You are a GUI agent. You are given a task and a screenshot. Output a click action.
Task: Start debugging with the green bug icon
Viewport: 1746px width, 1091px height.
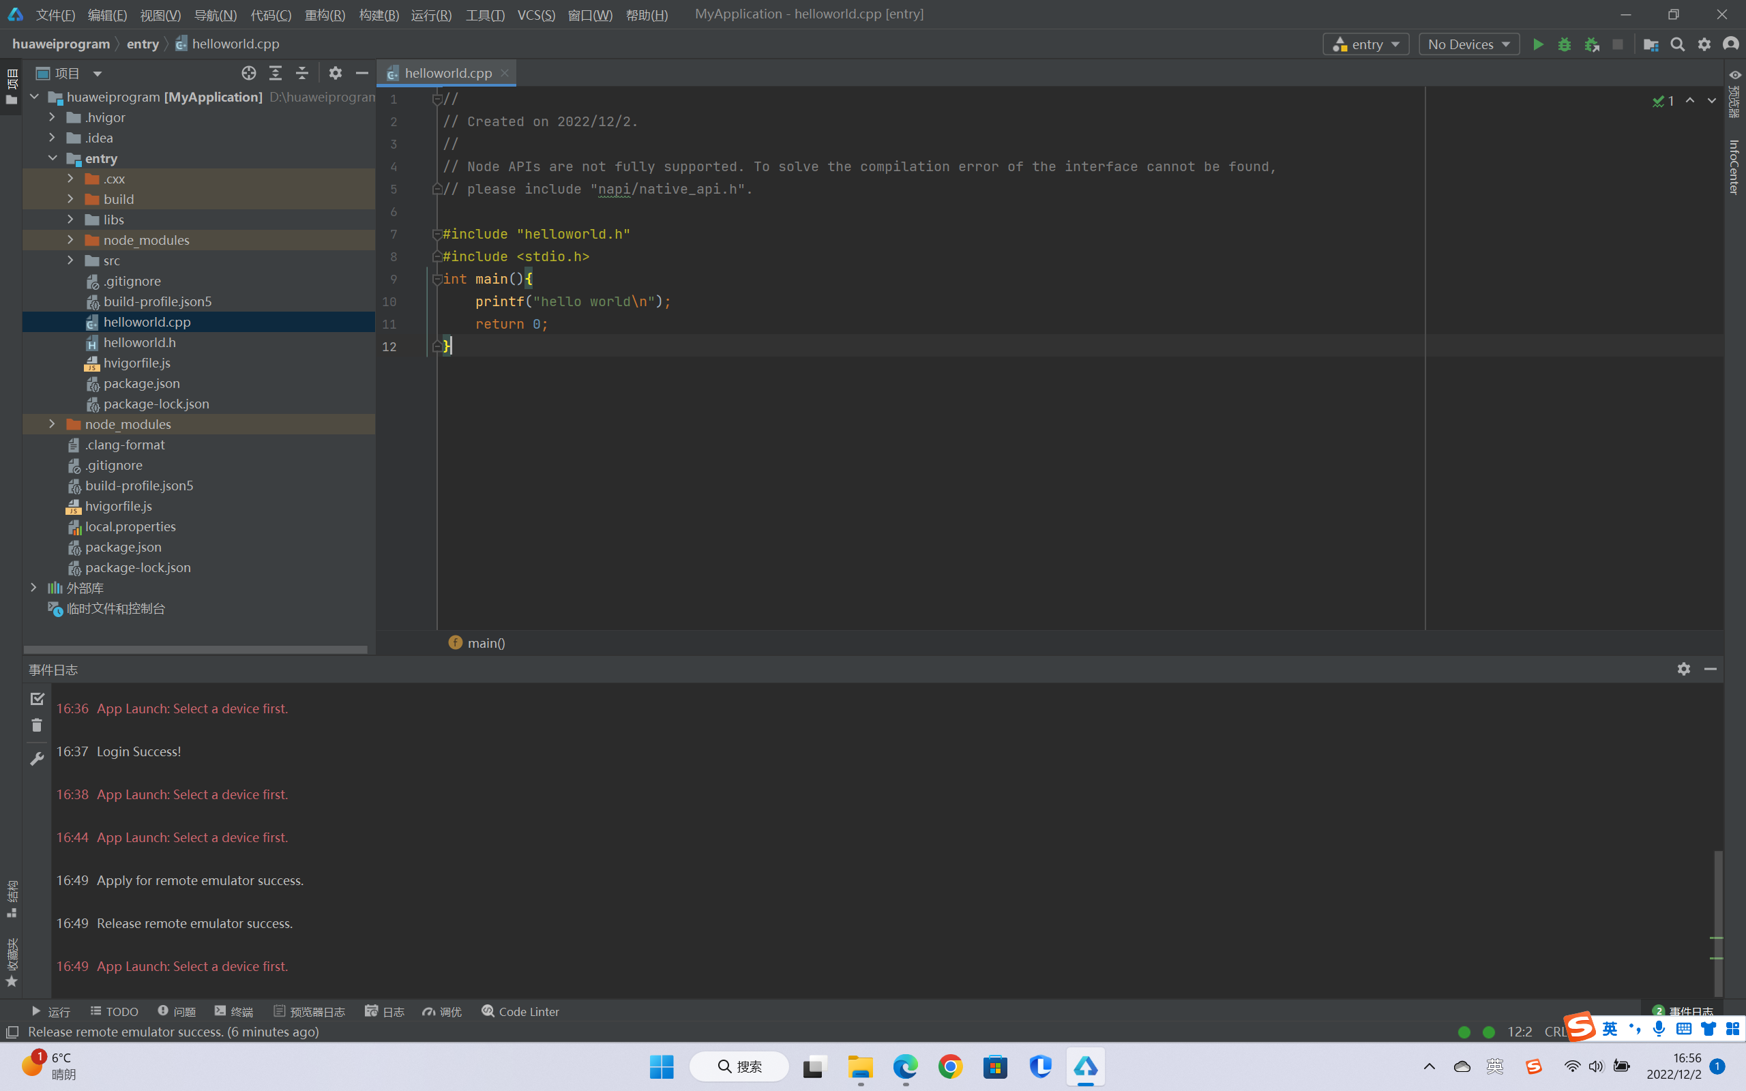click(x=1564, y=44)
